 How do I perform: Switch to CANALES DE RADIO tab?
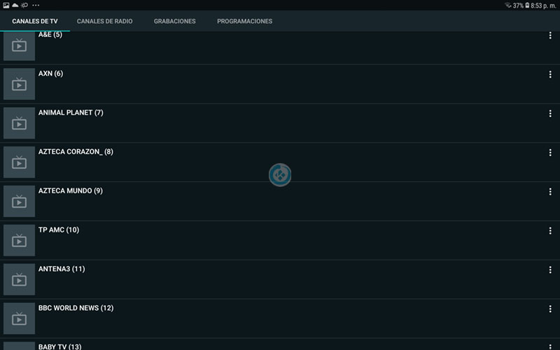[104, 22]
